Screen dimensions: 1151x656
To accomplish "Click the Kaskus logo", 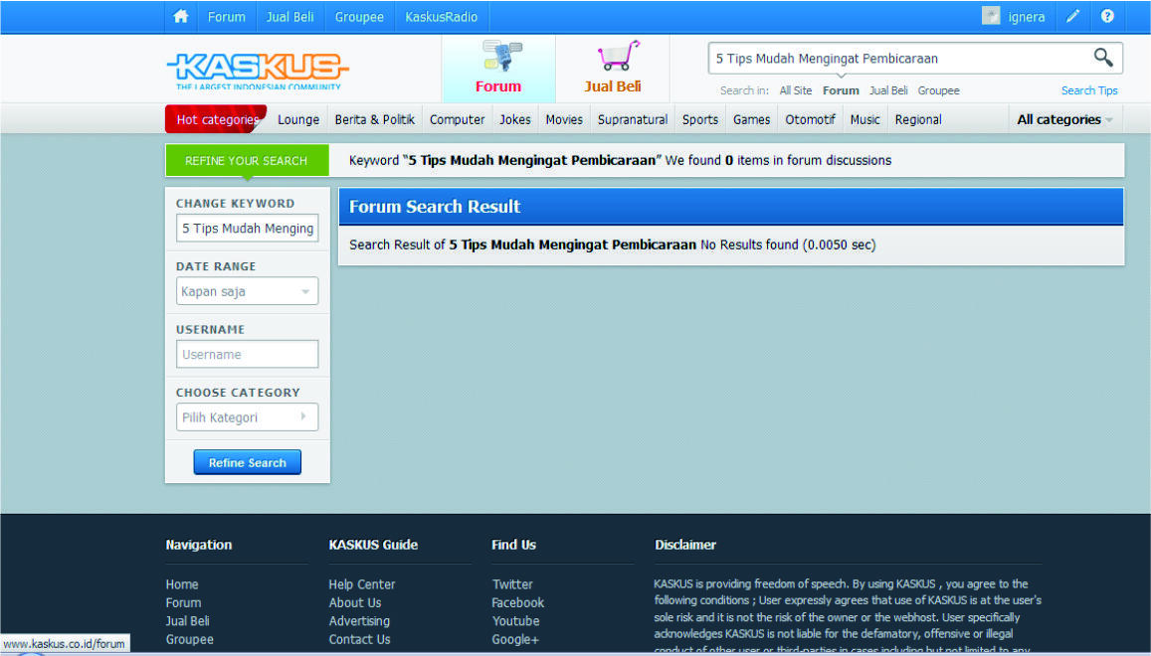I will pos(258,70).
